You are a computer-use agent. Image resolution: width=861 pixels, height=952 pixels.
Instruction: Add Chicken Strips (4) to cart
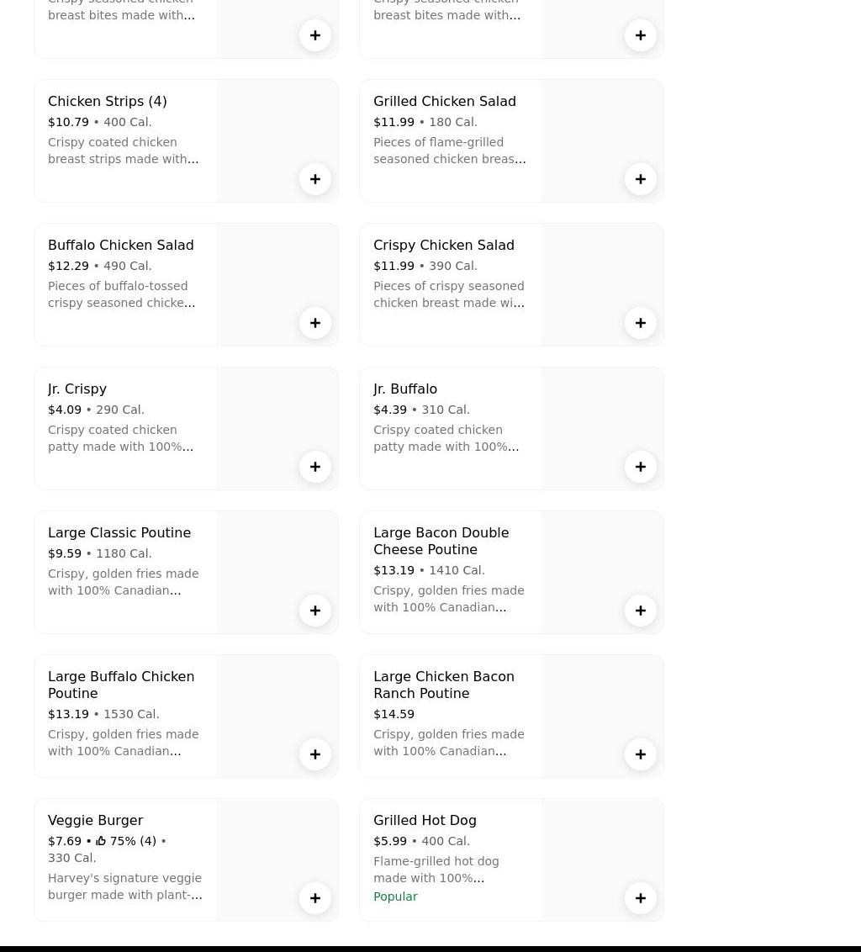pos(315,179)
